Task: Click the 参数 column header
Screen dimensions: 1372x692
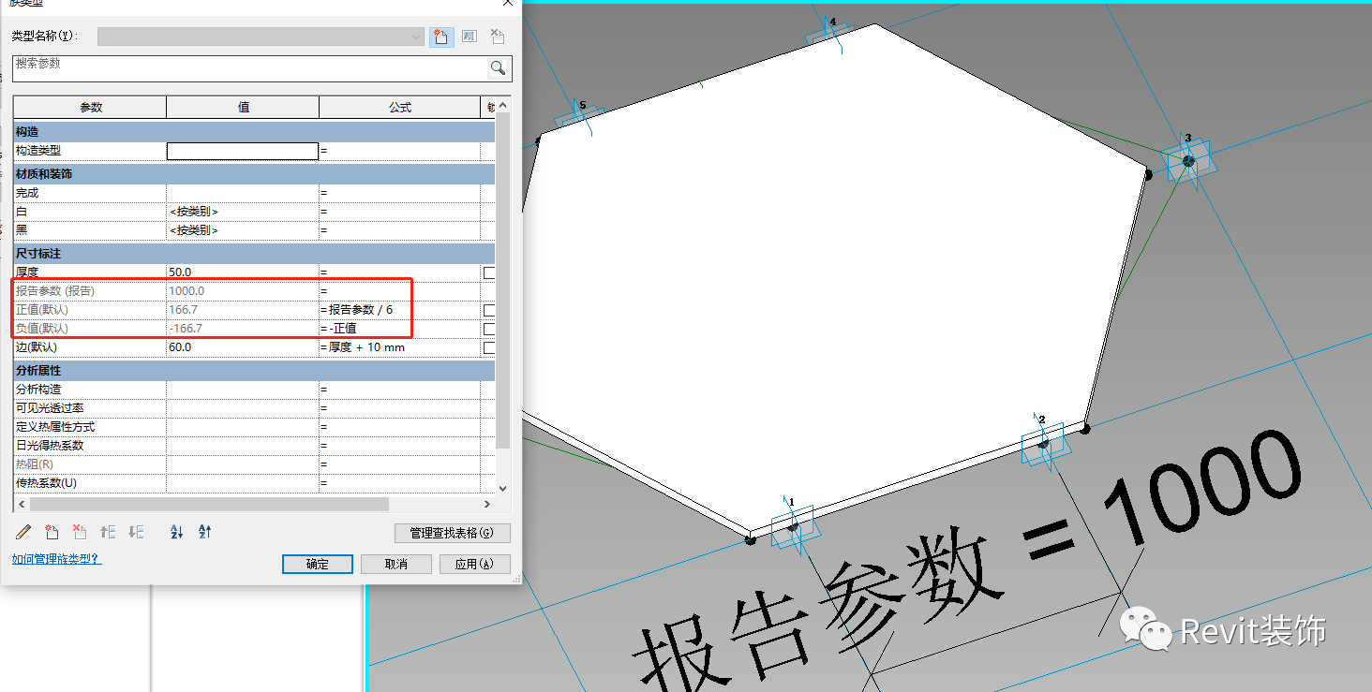Action: coord(90,107)
